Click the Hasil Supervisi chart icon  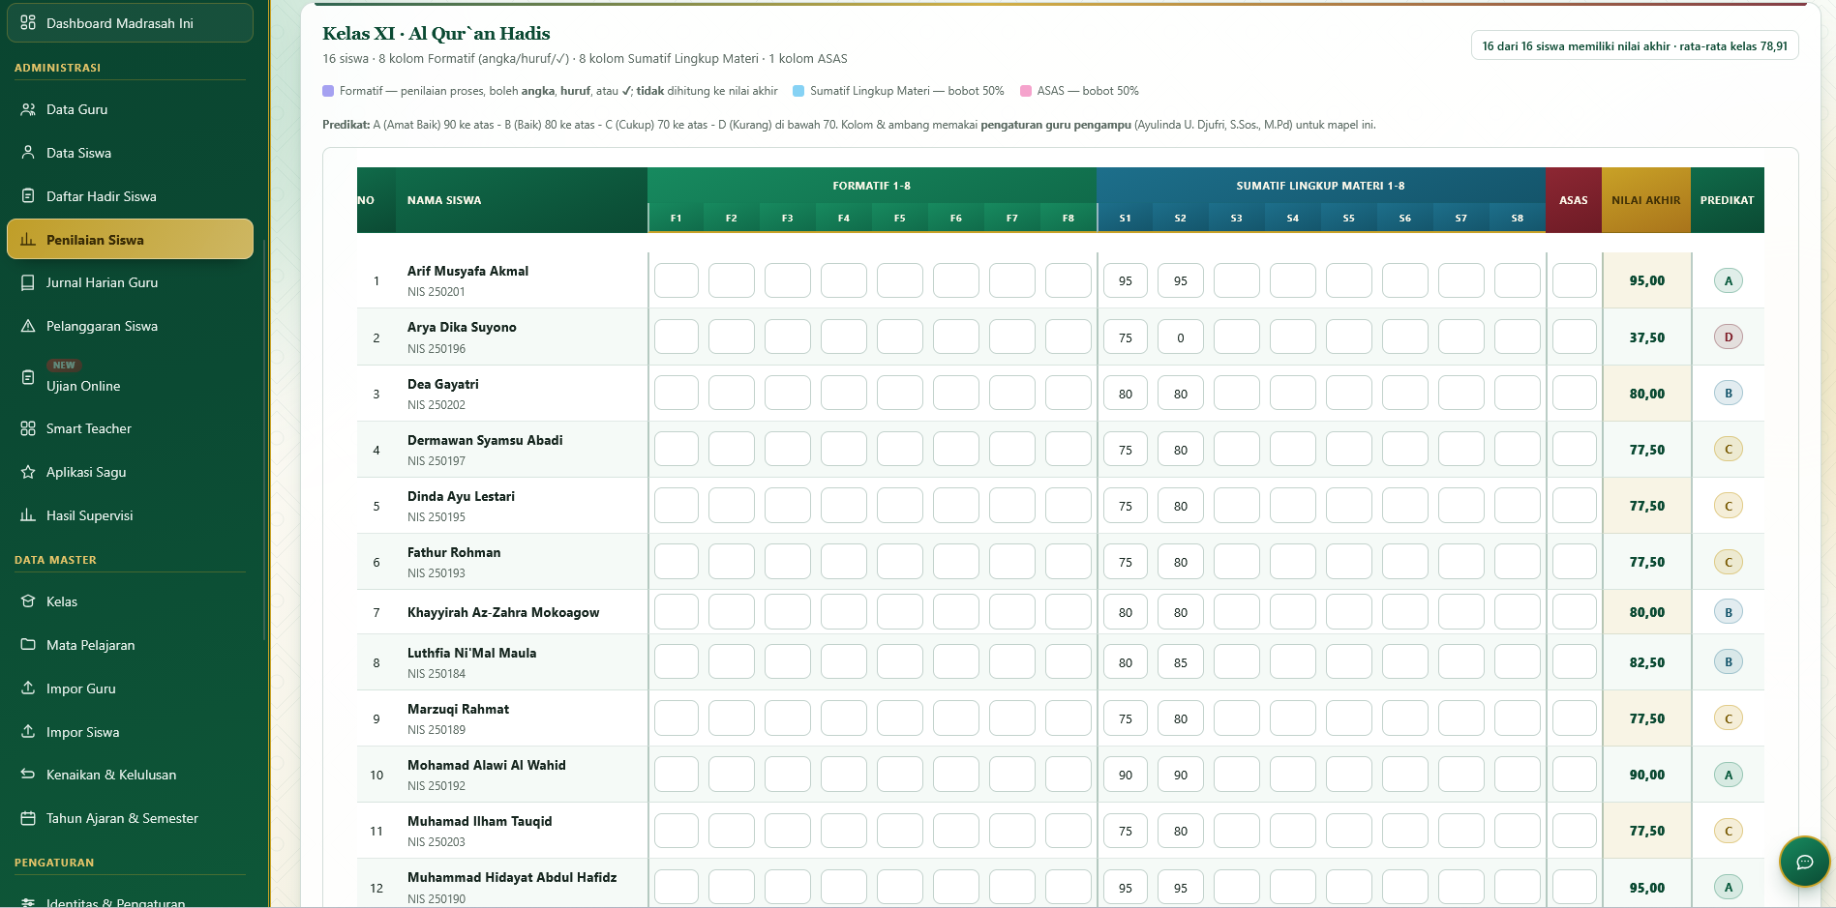tap(28, 515)
